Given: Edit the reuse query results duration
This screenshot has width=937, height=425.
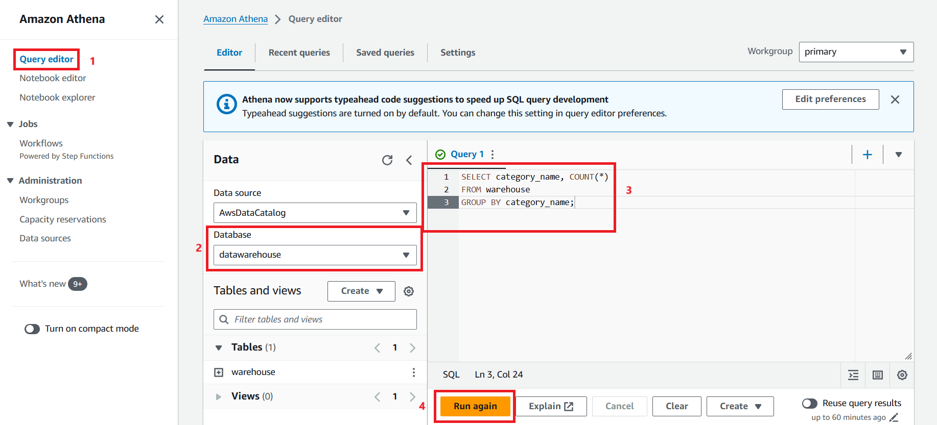Looking at the screenshot, I should coord(894,417).
